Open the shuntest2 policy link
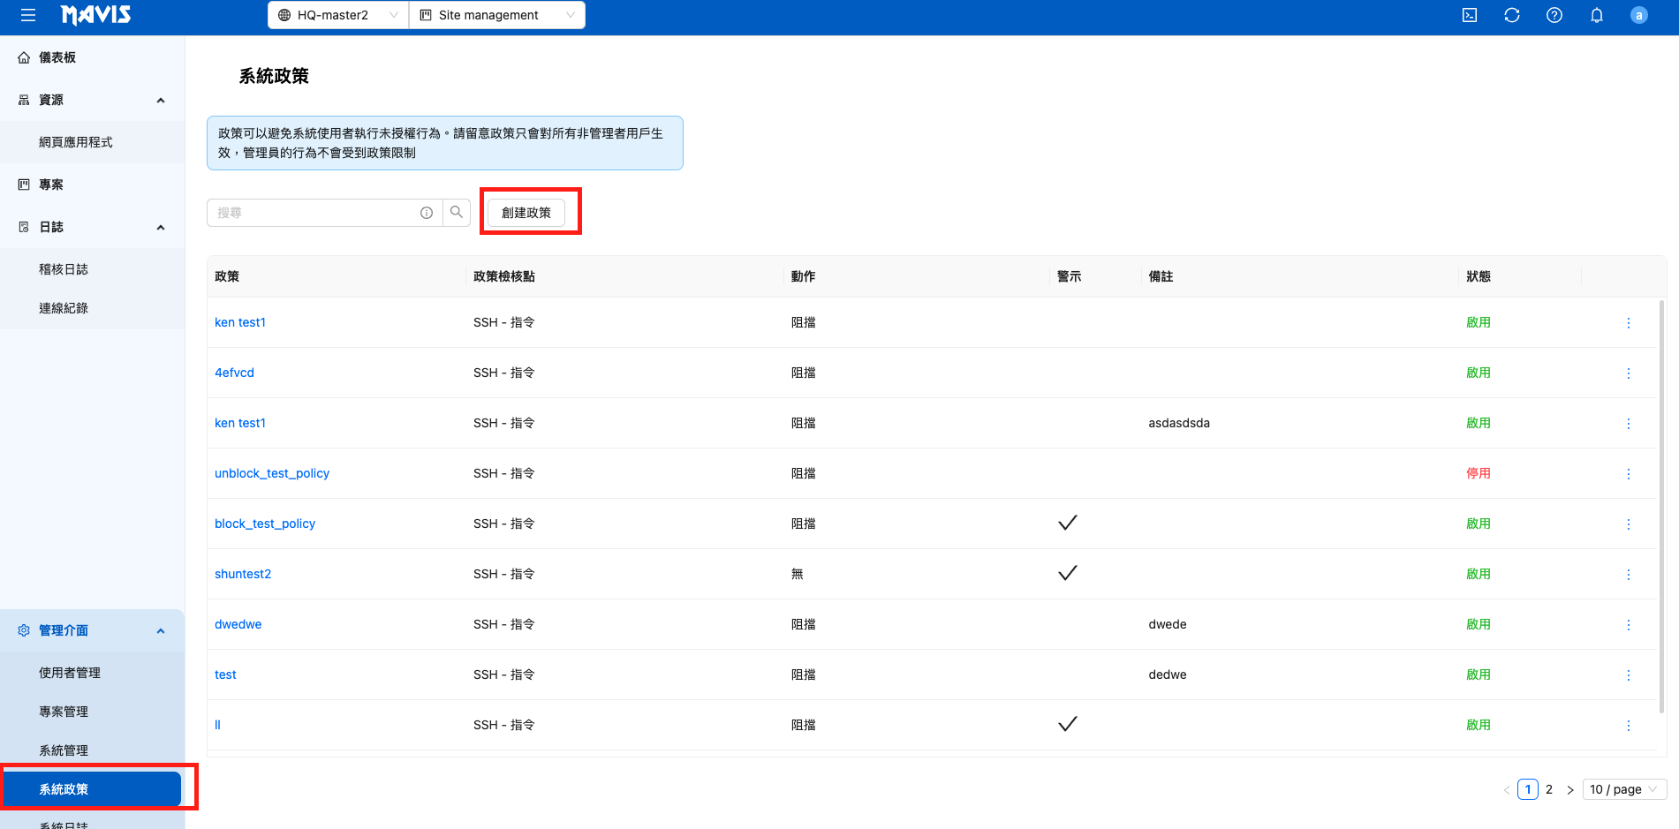 pos(243,574)
